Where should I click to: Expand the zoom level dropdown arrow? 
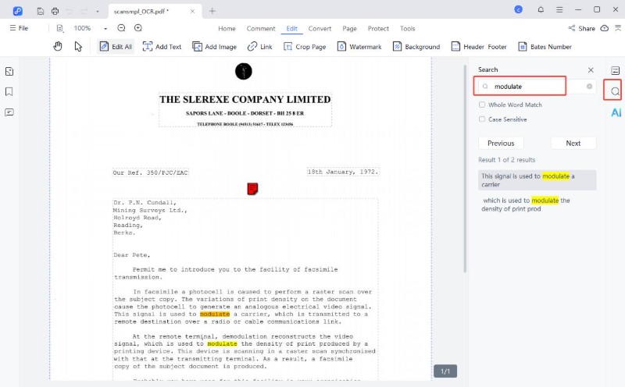click(105, 29)
